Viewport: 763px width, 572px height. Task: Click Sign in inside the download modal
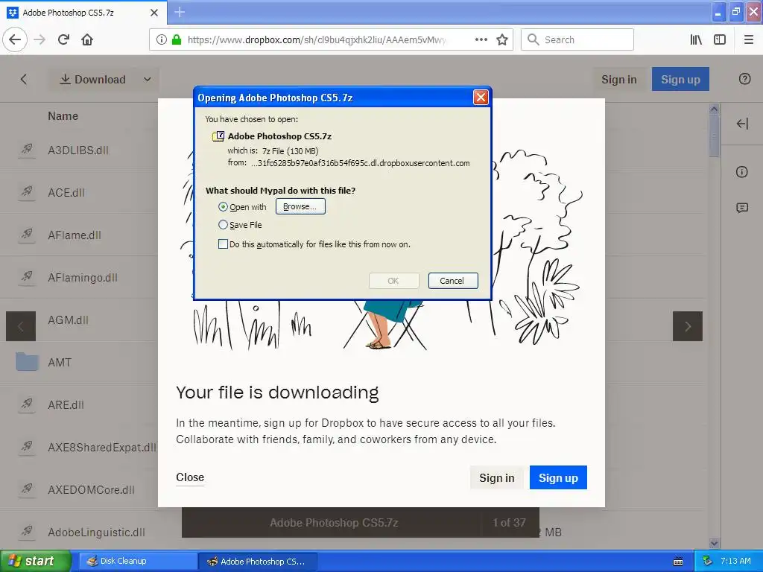pyautogui.click(x=496, y=477)
